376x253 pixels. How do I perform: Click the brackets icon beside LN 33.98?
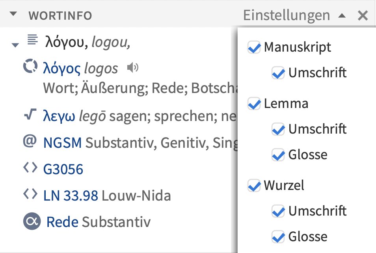30,194
